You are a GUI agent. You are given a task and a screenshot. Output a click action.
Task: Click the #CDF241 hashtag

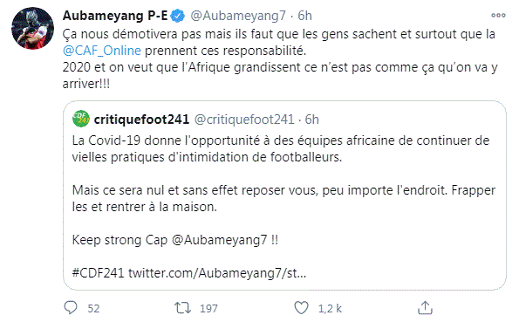click(x=99, y=273)
